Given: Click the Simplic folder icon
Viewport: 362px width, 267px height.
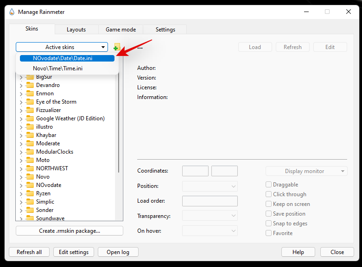Looking at the screenshot, I should coord(30,201).
